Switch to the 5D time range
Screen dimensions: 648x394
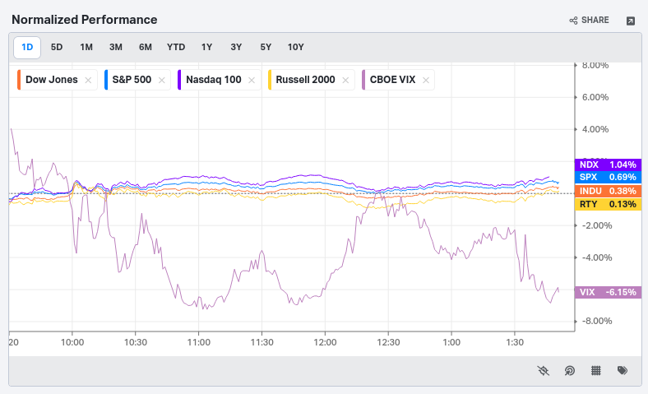tap(57, 47)
